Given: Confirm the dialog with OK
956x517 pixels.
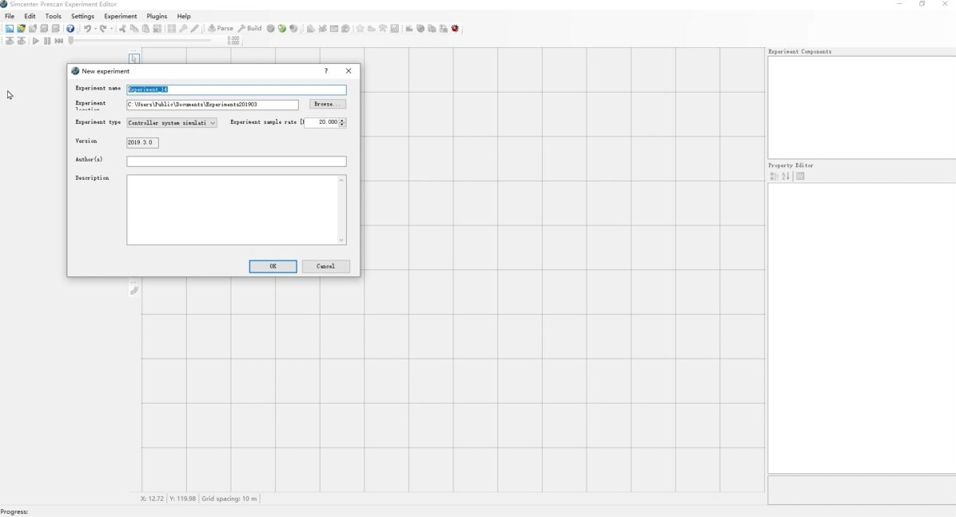Looking at the screenshot, I should pos(273,266).
